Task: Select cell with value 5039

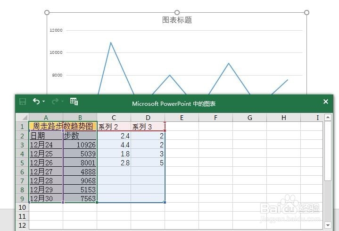Action: (x=80, y=154)
